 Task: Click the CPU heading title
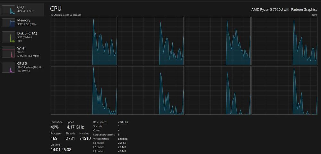click(56, 9)
